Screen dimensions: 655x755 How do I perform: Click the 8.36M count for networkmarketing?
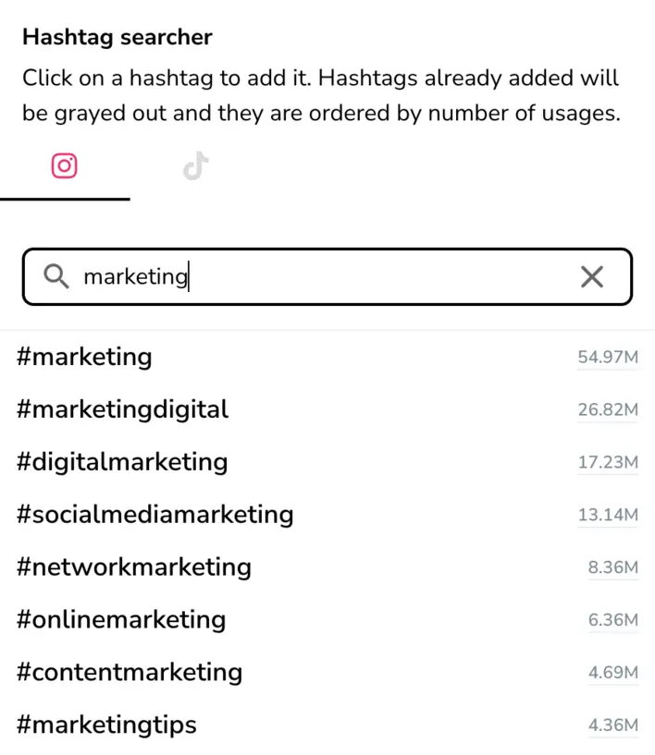(x=613, y=568)
